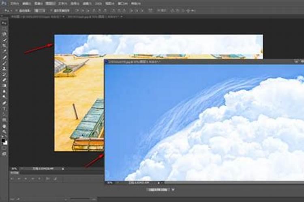Click the Photoshop Ps logo
This screenshot has width=304, height=202.
coord(4,3)
